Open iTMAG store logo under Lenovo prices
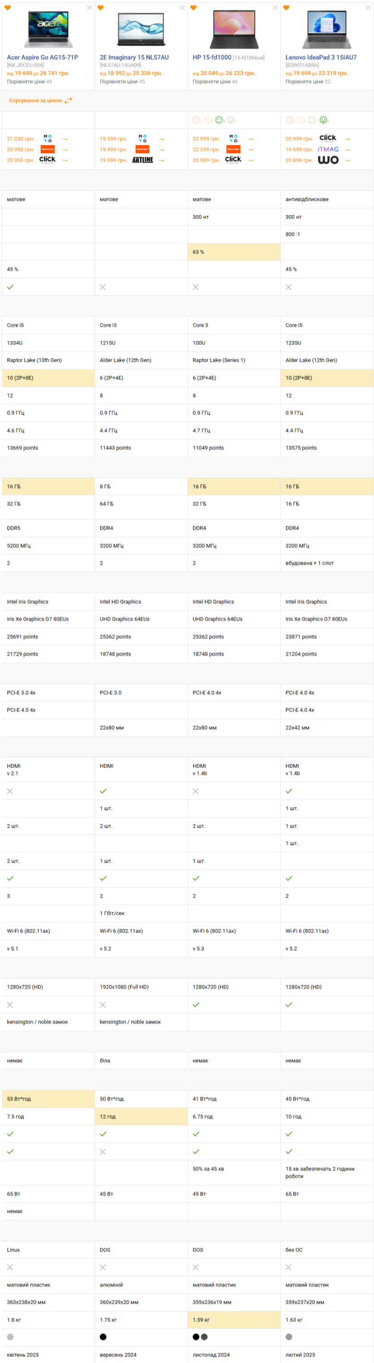Viewport: 374px width, 1363px height. (328, 150)
